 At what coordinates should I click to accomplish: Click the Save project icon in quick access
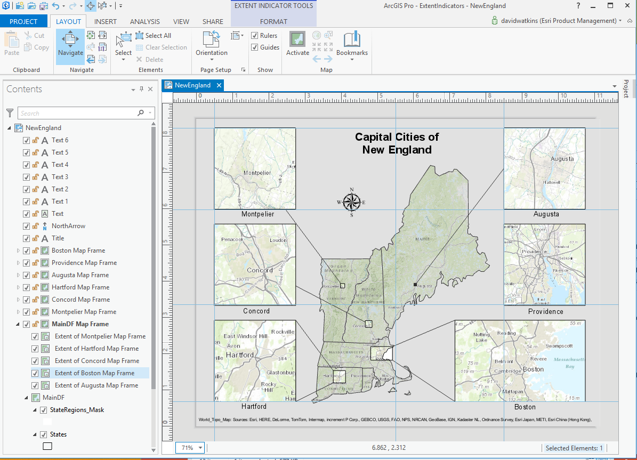pyautogui.click(x=43, y=6)
